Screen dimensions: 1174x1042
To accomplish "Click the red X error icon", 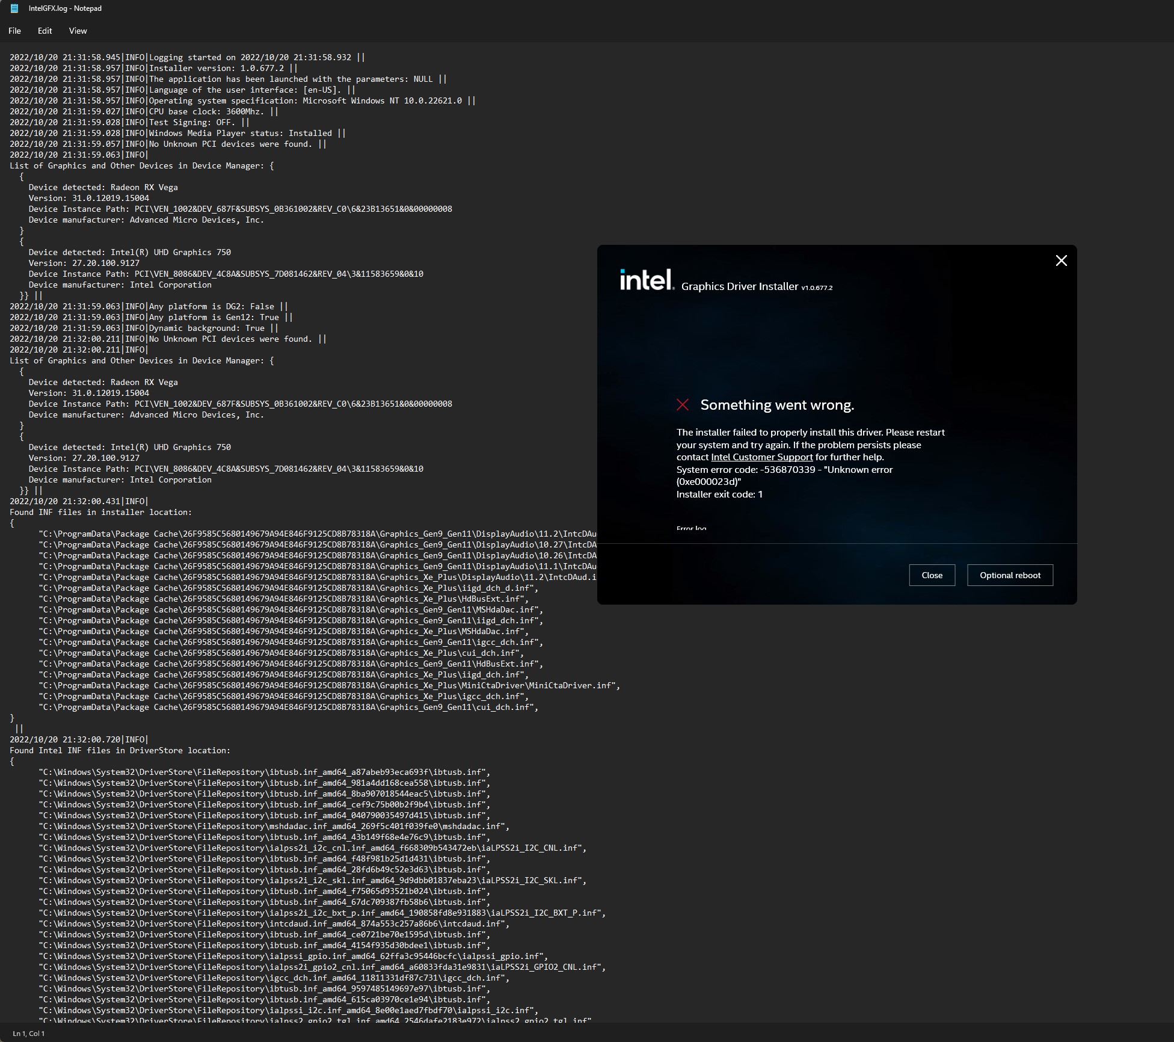I will click(x=683, y=405).
